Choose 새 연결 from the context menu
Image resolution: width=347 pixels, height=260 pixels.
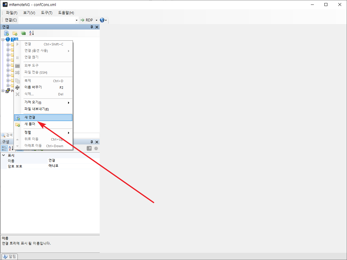(43, 117)
